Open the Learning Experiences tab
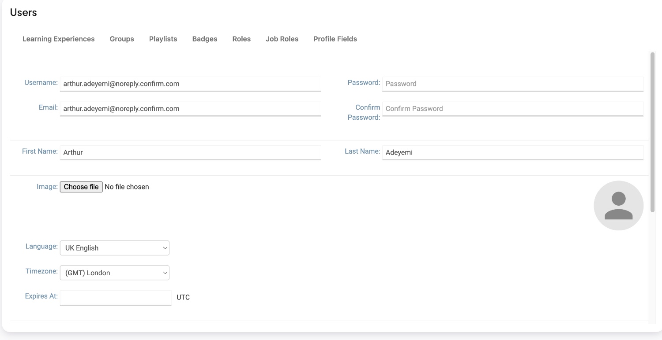The width and height of the screenshot is (662, 340). point(58,39)
